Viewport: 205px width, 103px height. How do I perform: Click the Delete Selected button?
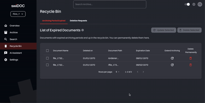pyautogui.click(x=189, y=30)
